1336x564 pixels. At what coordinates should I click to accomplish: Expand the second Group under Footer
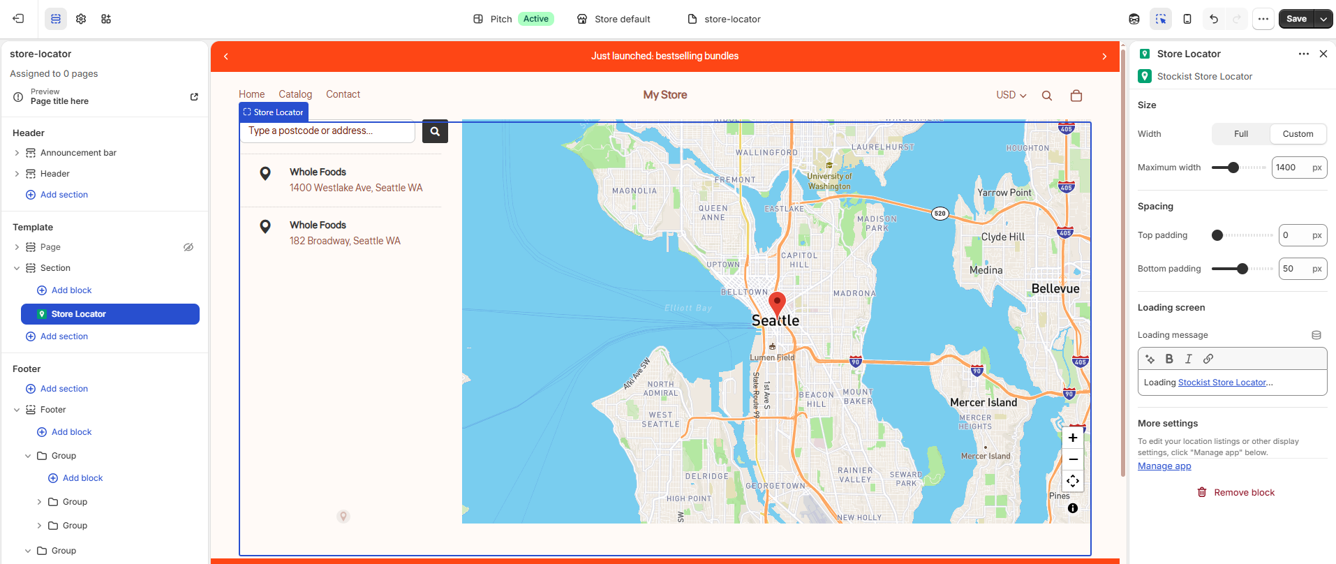(39, 502)
